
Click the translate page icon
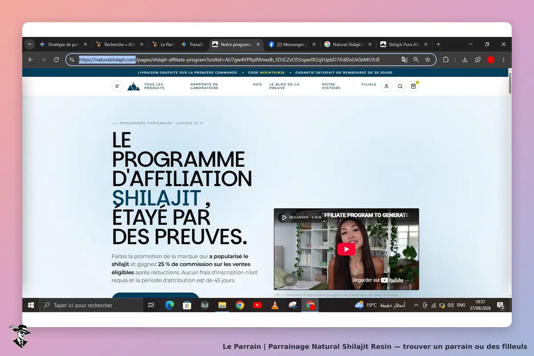(x=405, y=60)
